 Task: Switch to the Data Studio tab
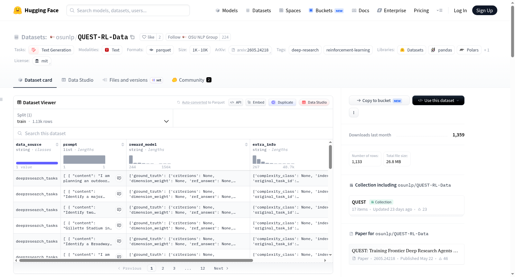click(78, 80)
